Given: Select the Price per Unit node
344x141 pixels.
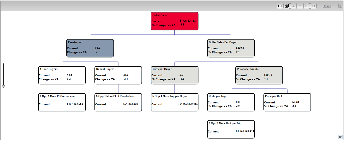Looking at the screenshot, I should [x=287, y=102].
